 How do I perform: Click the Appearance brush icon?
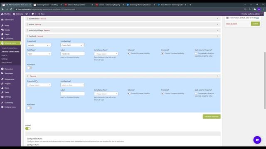[2, 79]
